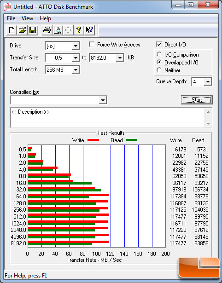Click 'Transfer Rate - MB / Sec' axis label
This screenshot has width=222, height=283.
click(x=94, y=260)
